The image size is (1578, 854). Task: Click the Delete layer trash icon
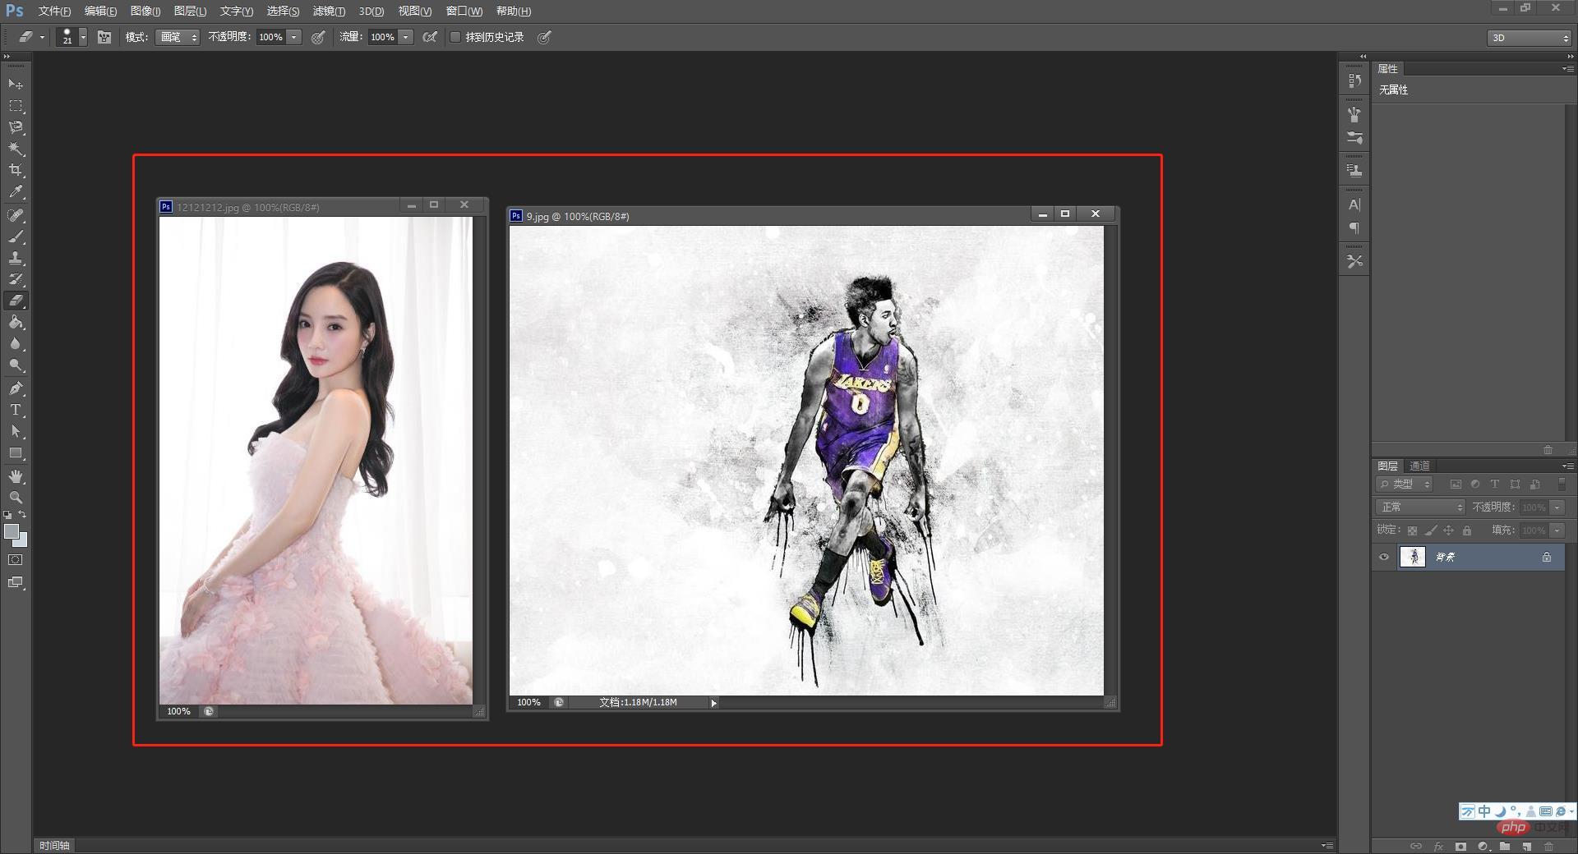1549,846
